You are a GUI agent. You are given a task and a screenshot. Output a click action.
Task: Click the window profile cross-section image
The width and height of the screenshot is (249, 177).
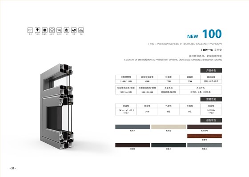pos(57,106)
